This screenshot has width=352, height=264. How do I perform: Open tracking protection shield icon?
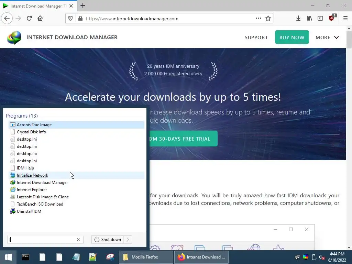[70, 19]
